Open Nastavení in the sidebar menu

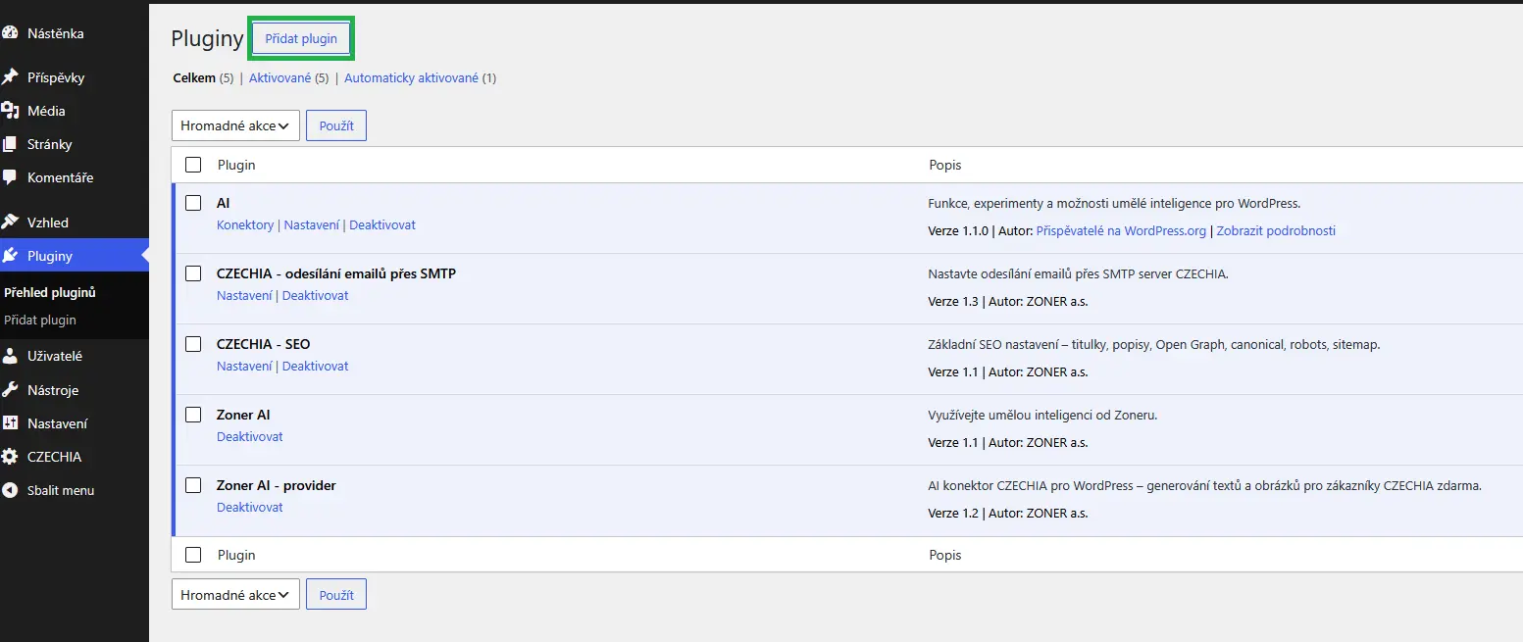click(x=75, y=423)
